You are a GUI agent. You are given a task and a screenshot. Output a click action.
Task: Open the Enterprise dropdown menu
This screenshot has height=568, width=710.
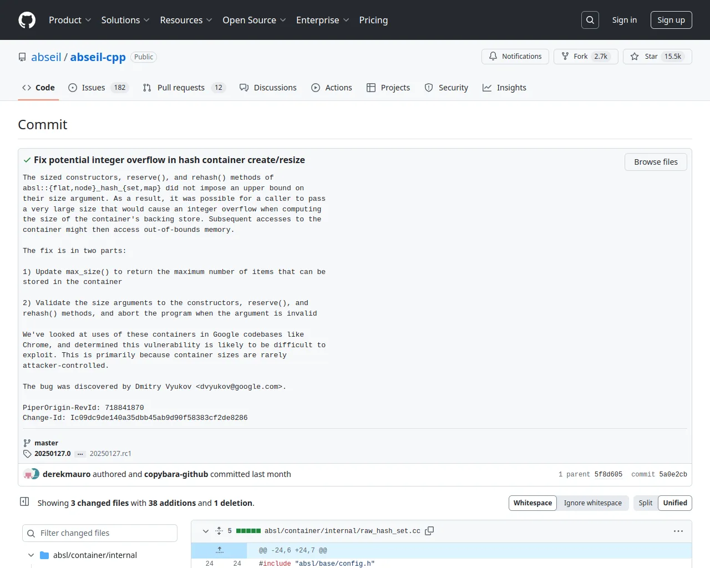[322, 20]
